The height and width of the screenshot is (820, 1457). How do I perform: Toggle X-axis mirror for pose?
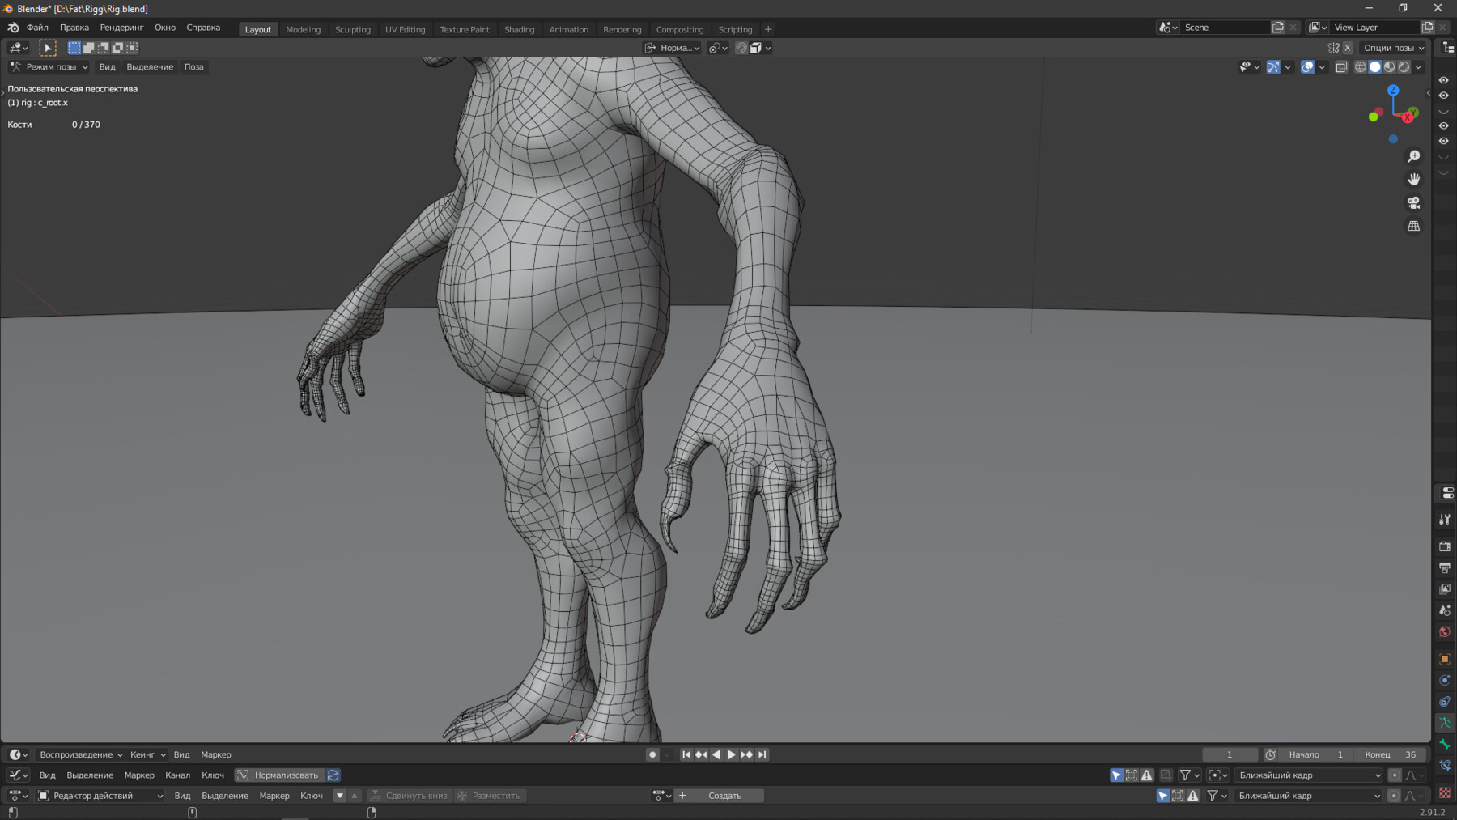[x=1348, y=48]
